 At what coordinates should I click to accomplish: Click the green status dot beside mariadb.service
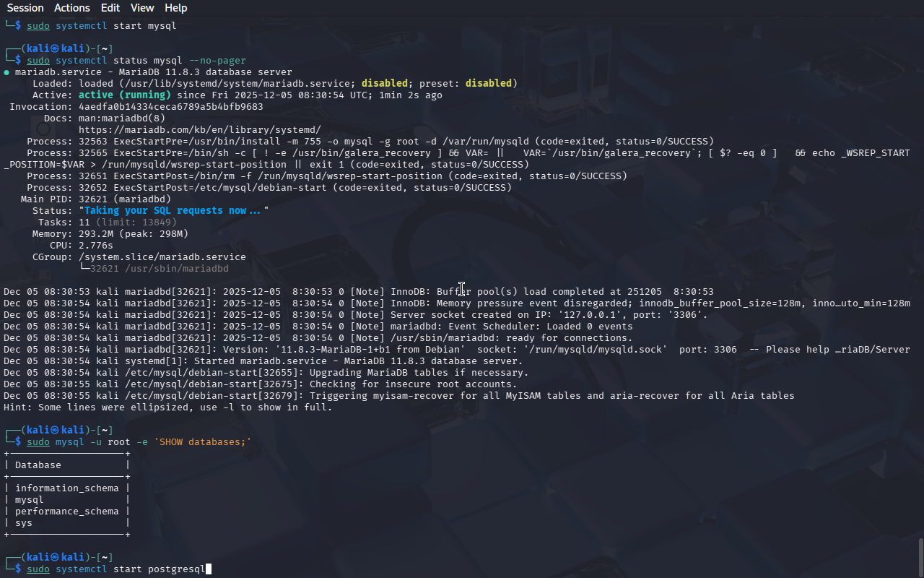click(x=6, y=72)
